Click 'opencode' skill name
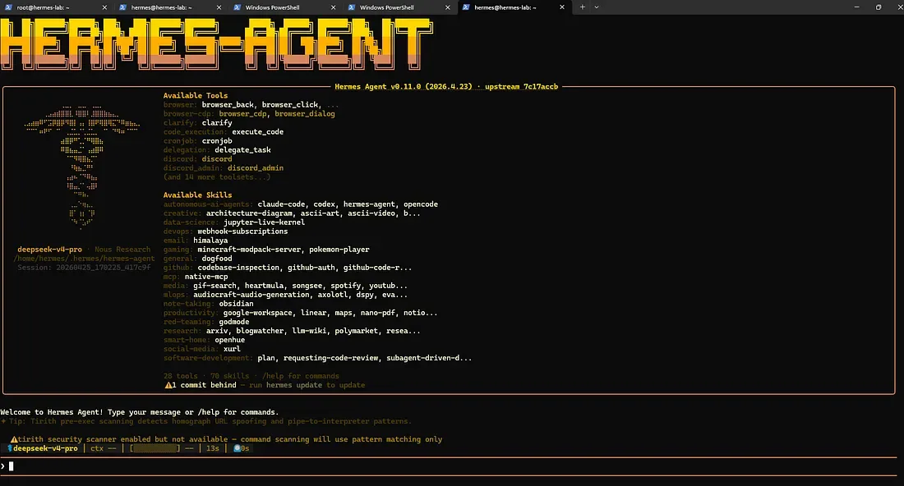This screenshot has height=486, width=904. coord(420,204)
